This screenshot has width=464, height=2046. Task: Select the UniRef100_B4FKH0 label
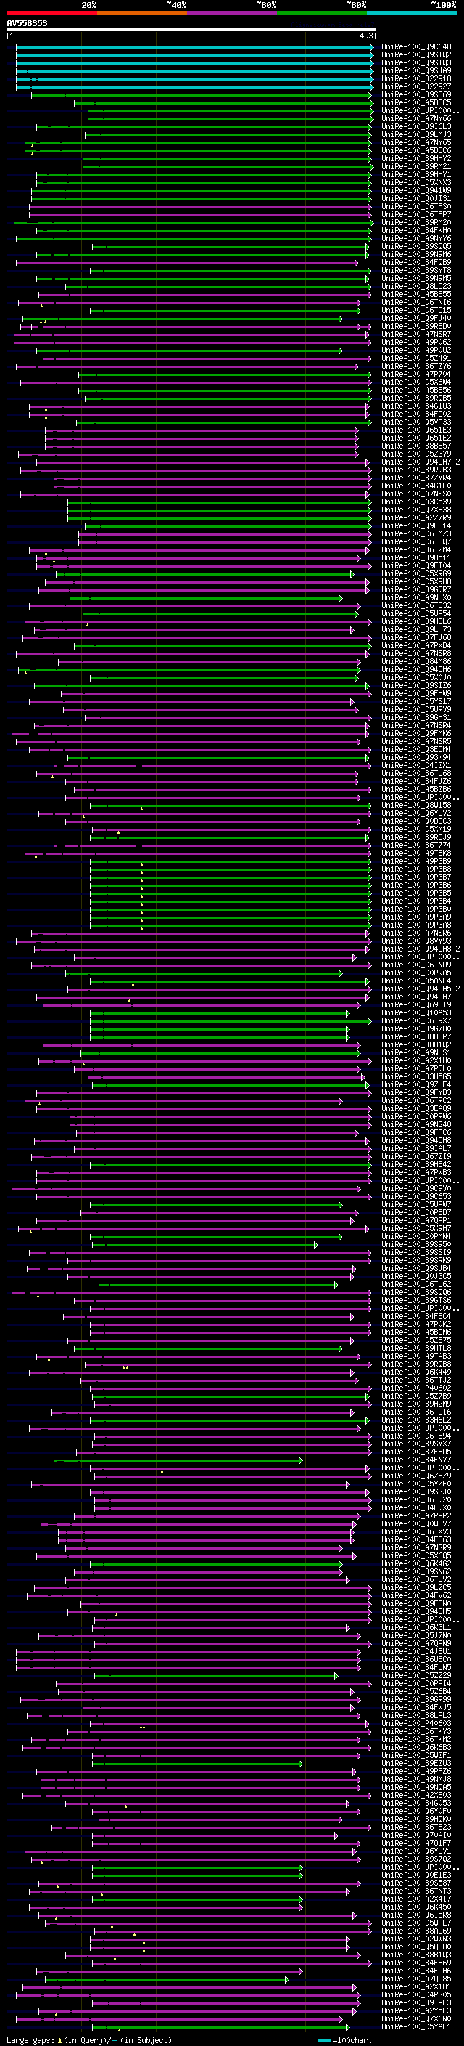(416, 230)
